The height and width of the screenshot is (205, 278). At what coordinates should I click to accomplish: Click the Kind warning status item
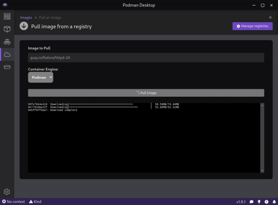pyautogui.click(x=35, y=202)
